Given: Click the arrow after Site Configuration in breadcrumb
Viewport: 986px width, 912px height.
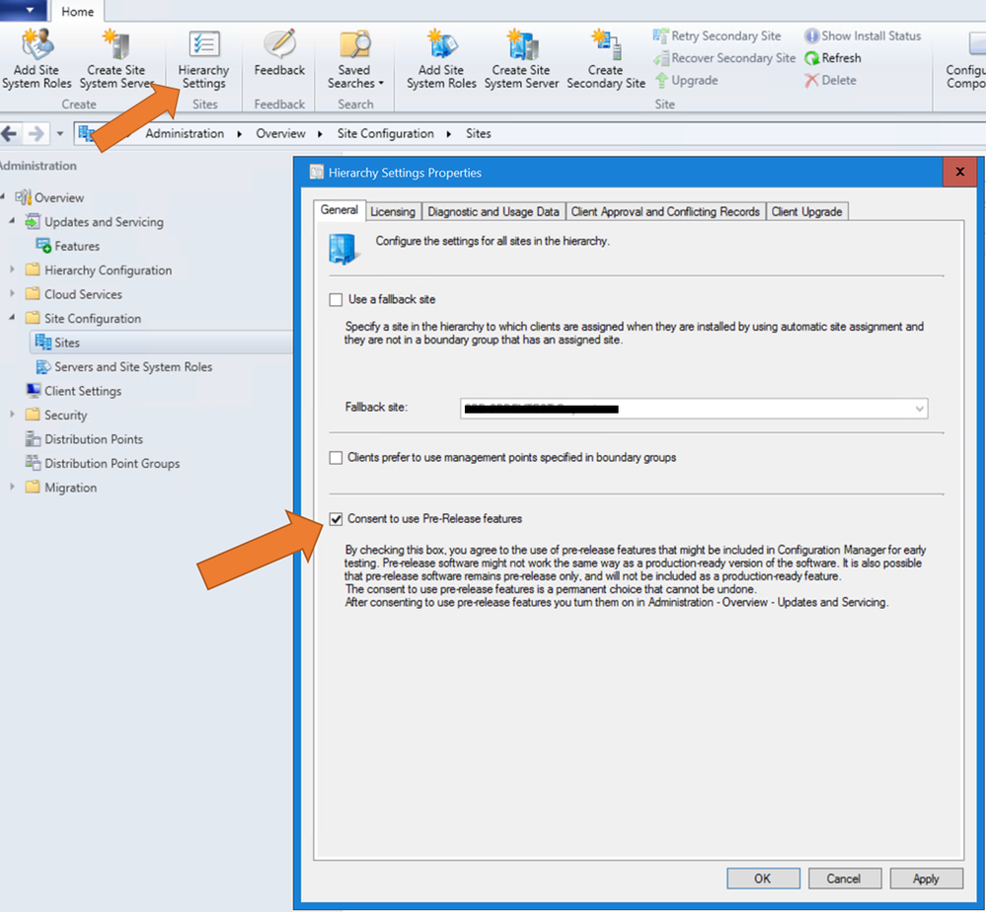Looking at the screenshot, I should coord(449,134).
